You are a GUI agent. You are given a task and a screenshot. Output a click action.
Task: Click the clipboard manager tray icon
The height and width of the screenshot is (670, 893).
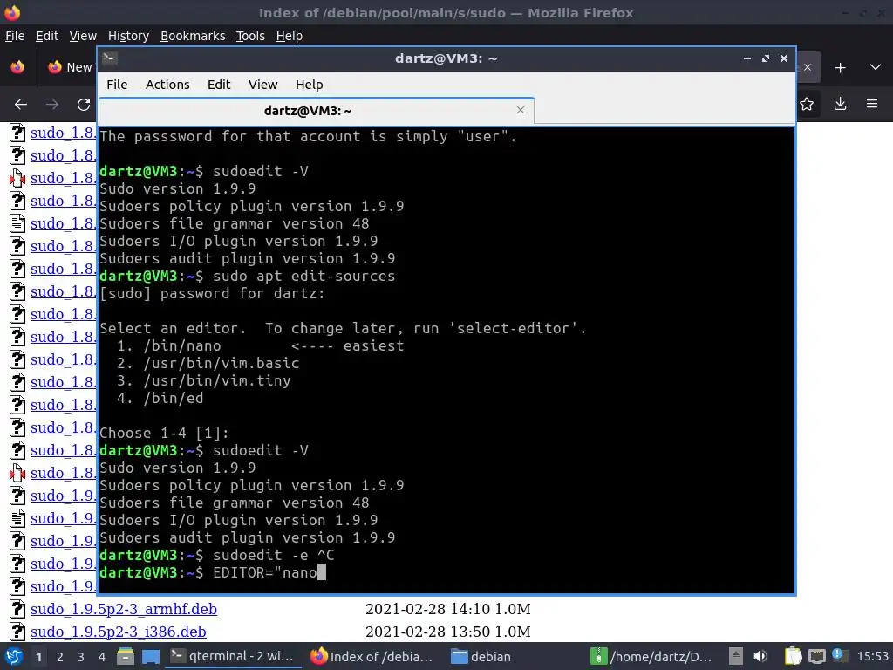click(794, 656)
